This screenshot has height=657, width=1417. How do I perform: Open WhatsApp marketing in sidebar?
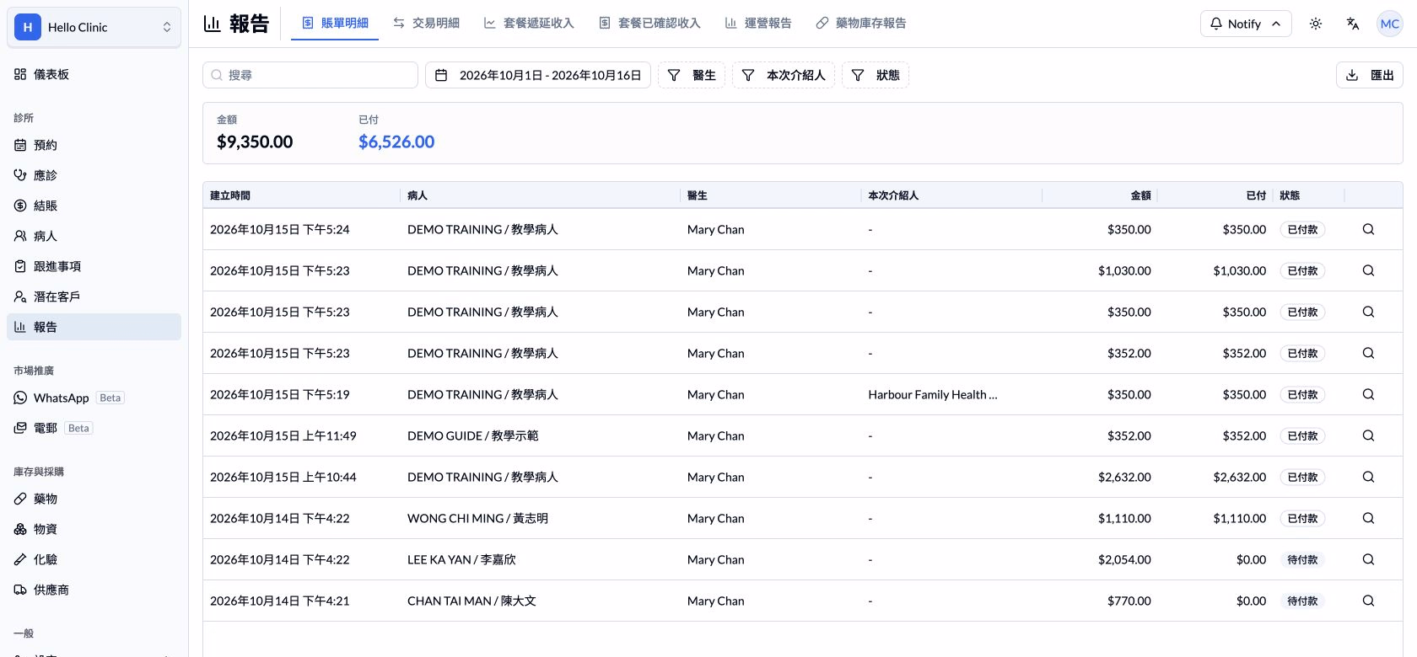[x=94, y=398]
